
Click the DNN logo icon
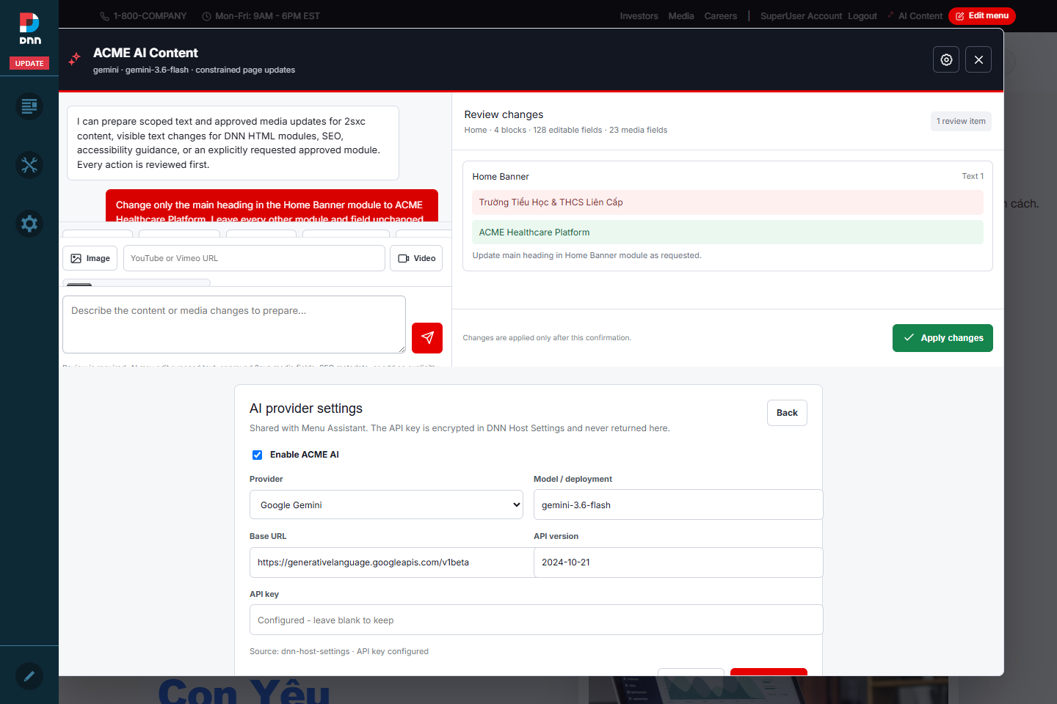(29, 29)
